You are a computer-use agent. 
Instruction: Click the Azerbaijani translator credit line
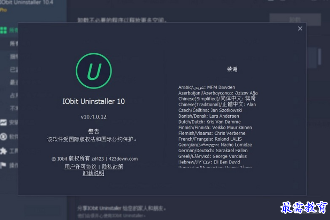218,93
